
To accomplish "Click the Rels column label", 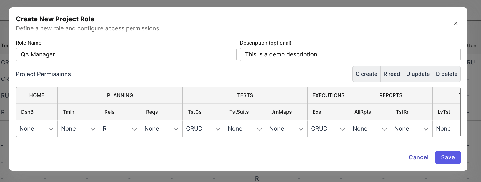I will (109, 112).
